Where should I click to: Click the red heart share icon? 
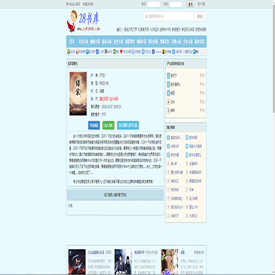(x=121, y=52)
